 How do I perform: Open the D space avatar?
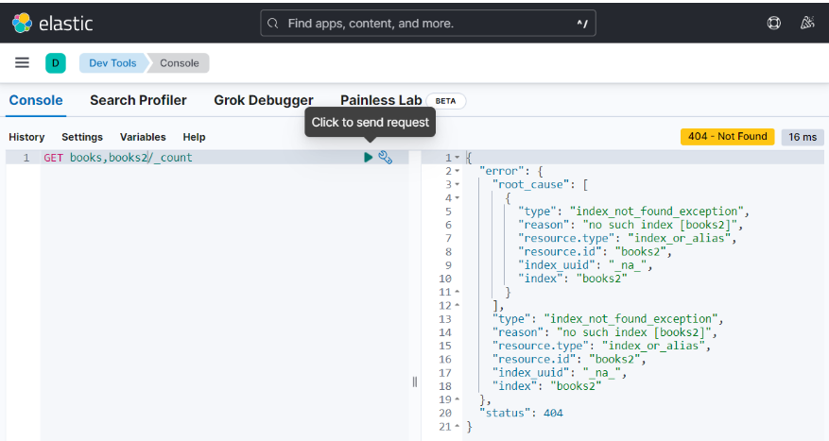(x=56, y=63)
